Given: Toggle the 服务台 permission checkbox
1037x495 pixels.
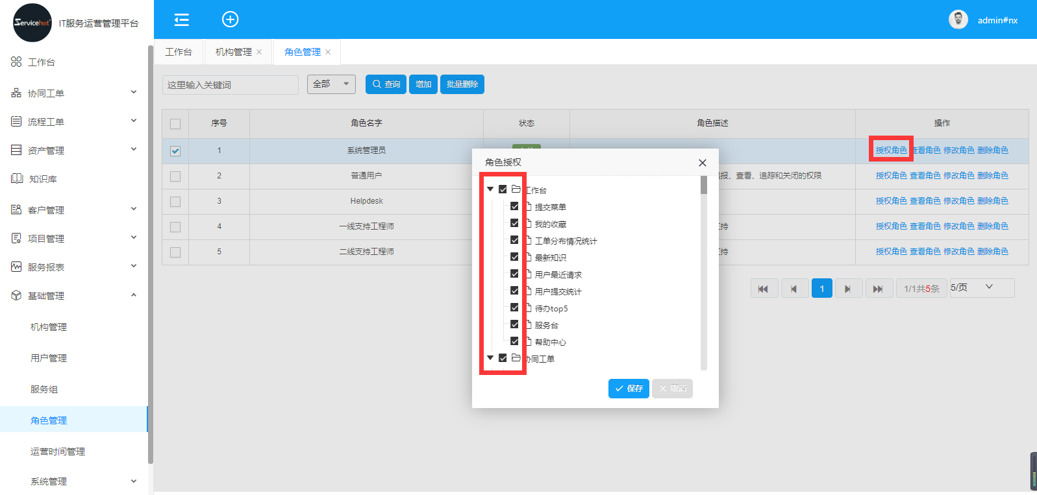Looking at the screenshot, I should point(514,324).
